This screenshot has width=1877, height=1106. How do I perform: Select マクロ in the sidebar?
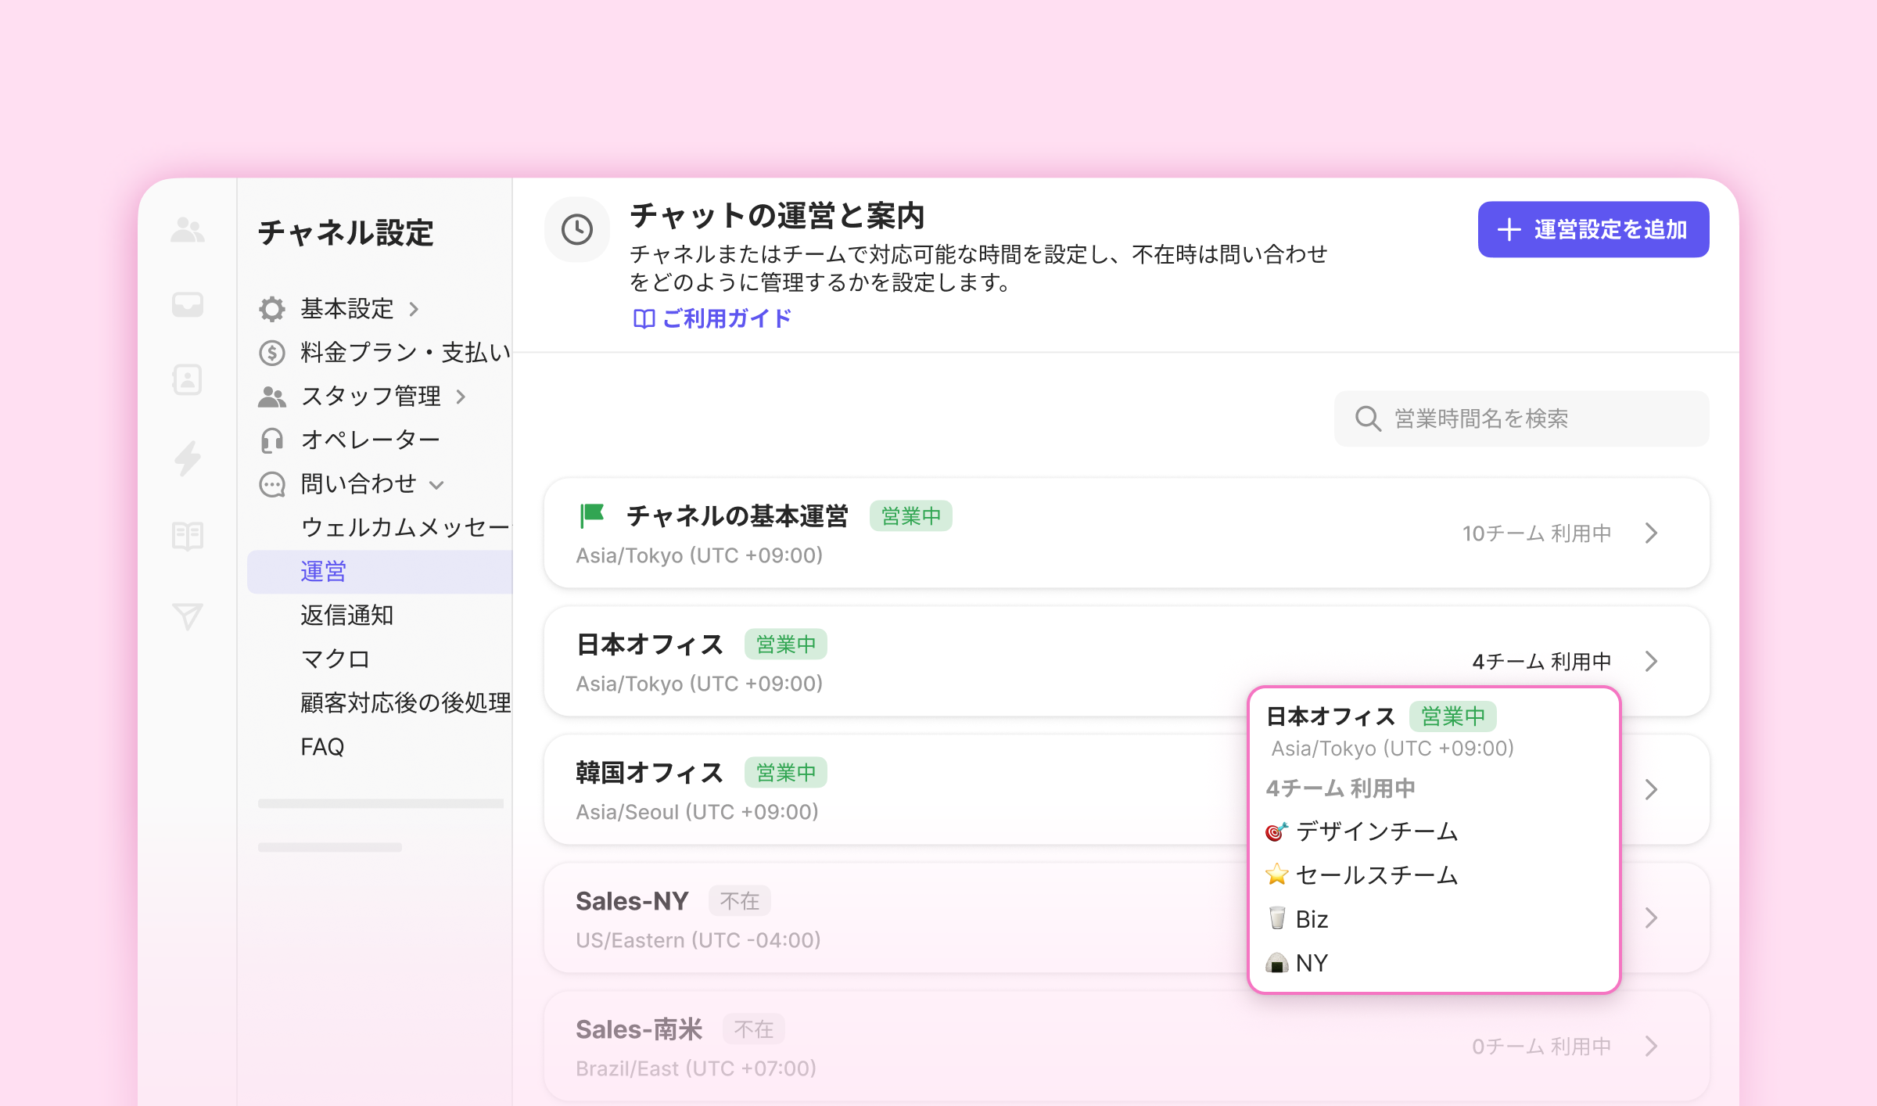(x=335, y=659)
